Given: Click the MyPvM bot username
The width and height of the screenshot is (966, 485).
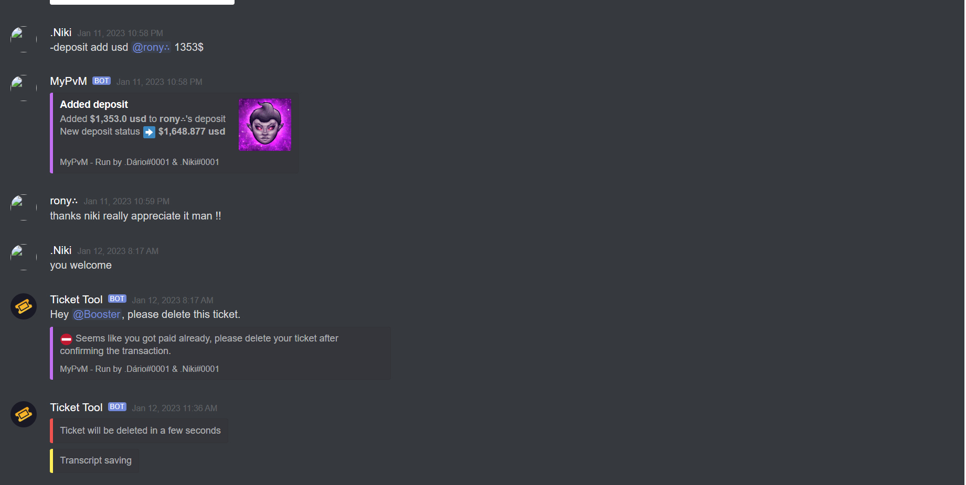Looking at the screenshot, I should pyautogui.click(x=69, y=81).
